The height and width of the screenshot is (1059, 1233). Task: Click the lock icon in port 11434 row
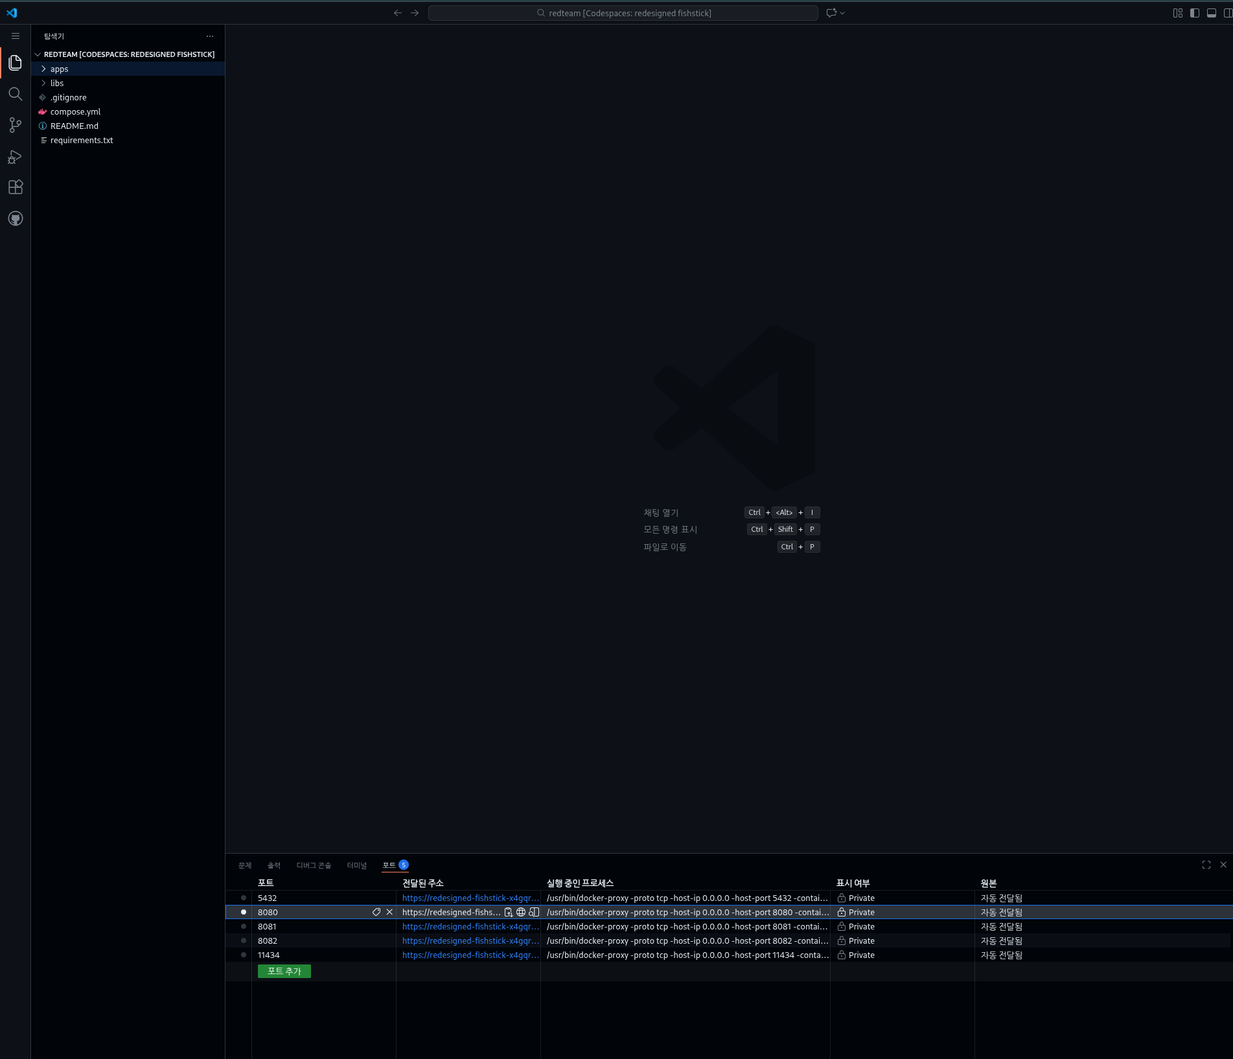842,955
